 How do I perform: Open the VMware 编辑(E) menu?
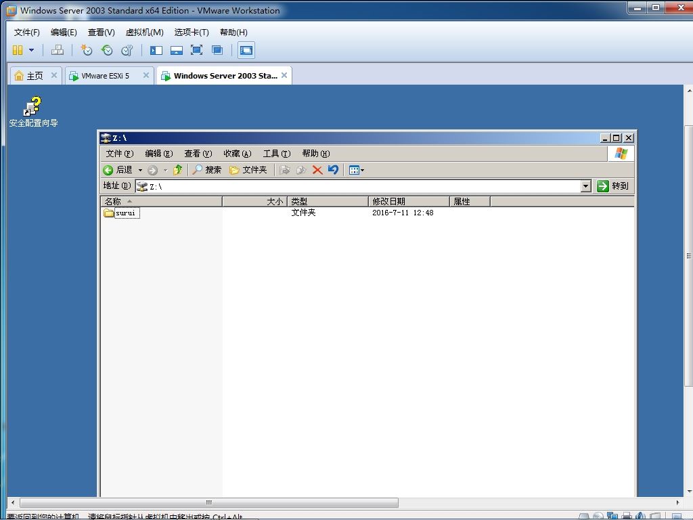64,32
